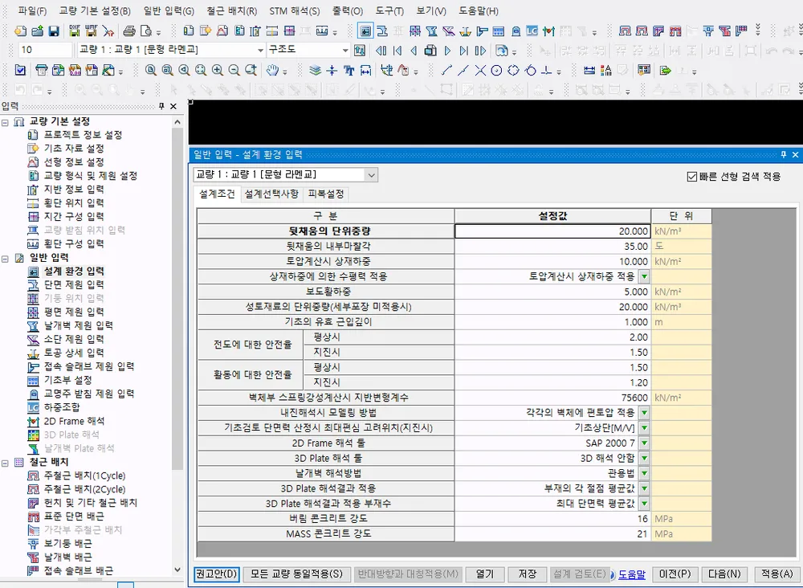
Task: Open 2D Frame 해석 툴 dropdown
Action: click(645, 443)
